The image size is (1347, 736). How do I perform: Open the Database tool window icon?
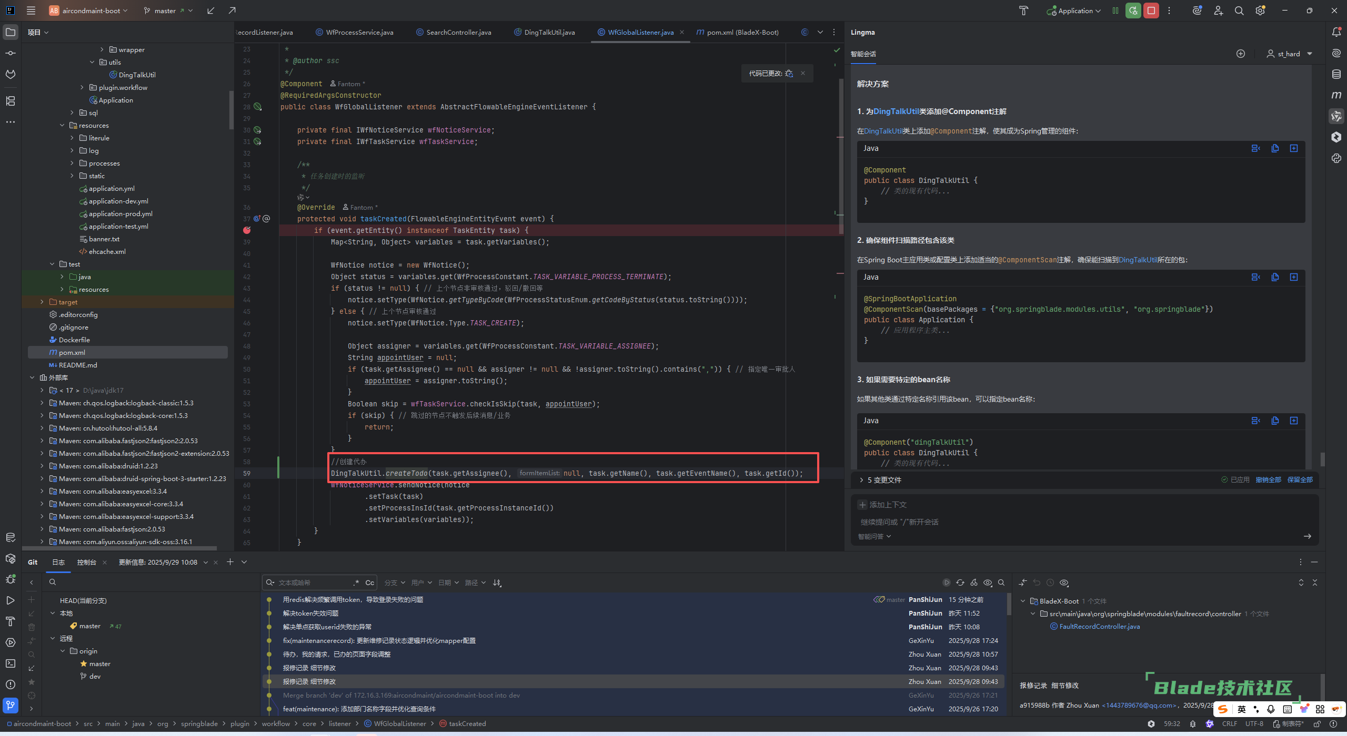tap(1336, 74)
